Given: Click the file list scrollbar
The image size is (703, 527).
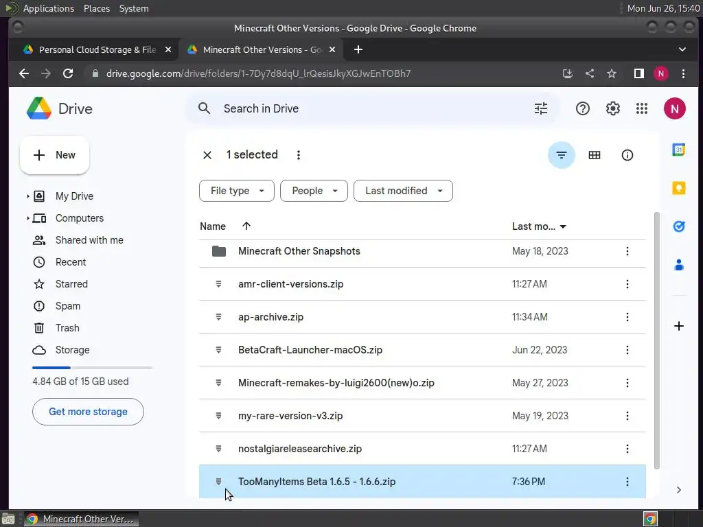Looking at the screenshot, I should coord(657,340).
